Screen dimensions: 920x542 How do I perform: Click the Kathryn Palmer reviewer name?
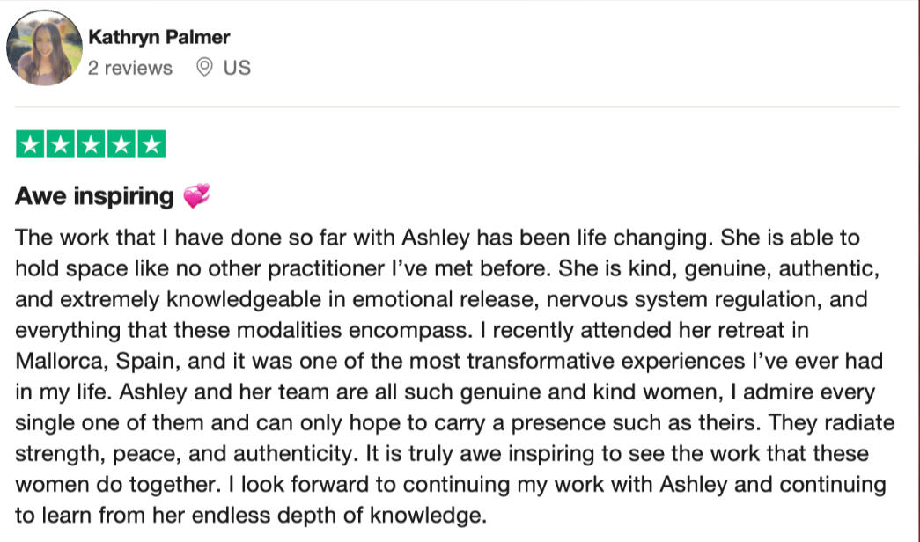point(159,37)
